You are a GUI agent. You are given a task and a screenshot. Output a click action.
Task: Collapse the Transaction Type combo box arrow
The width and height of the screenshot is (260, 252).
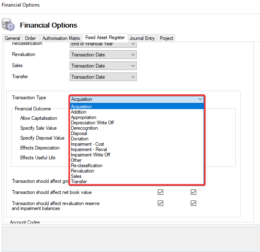(200, 99)
